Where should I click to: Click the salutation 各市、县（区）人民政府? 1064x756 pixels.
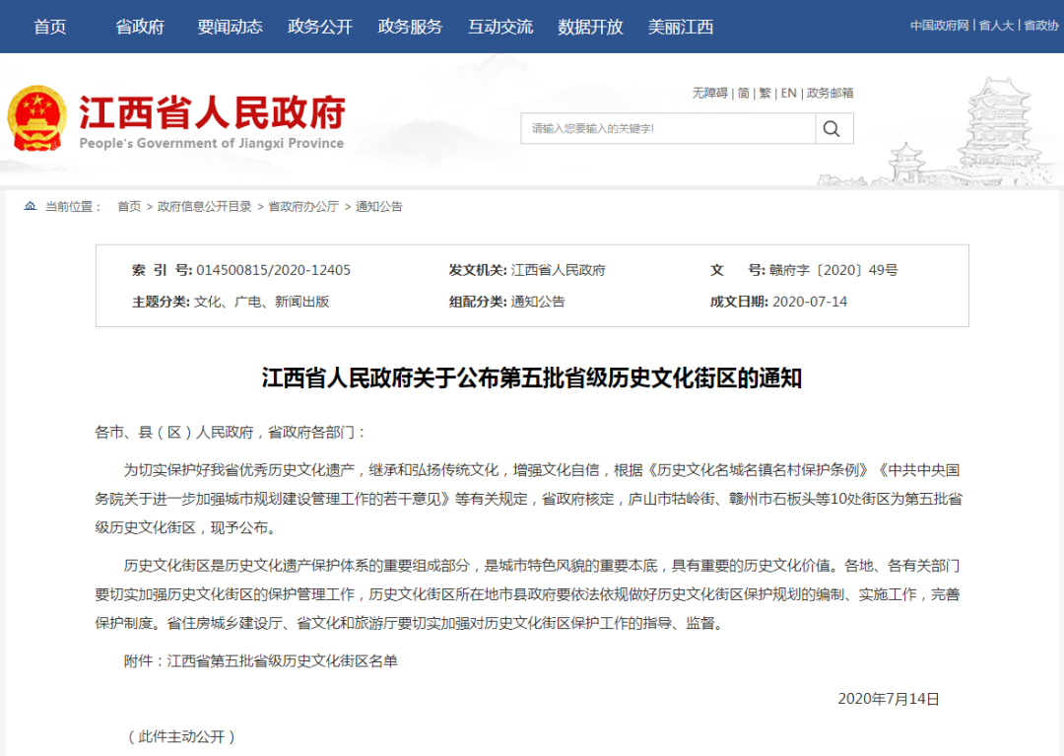173,433
